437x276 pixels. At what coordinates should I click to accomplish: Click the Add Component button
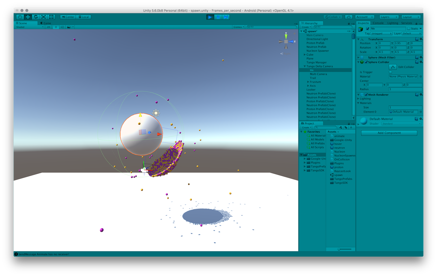click(x=389, y=133)
